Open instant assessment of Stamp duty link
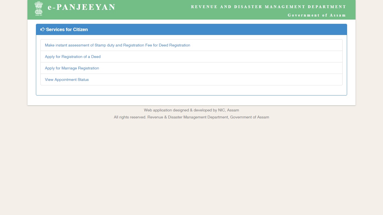The width and height of the screenshot is (383, 215). point(117,45)
